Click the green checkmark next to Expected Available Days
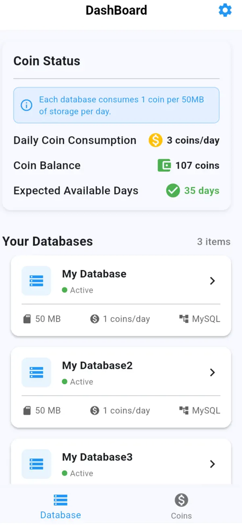The width and height of the screenshot is (242, 525). coord(173,190)
